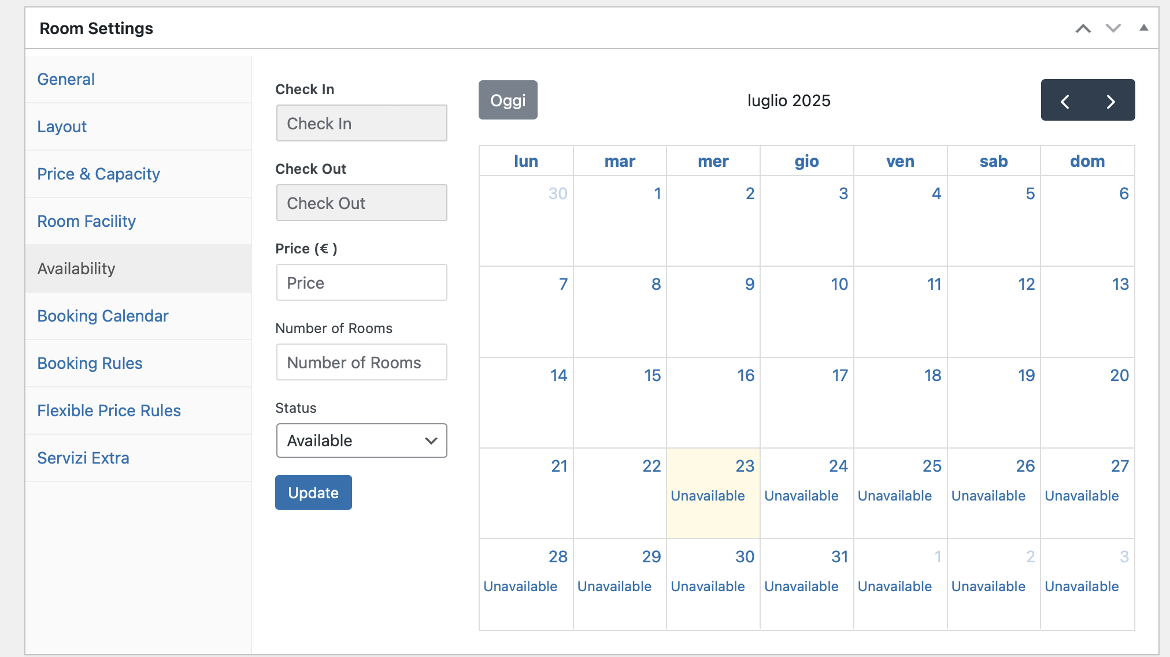The image size is (1170, 657).
Task: Open Flexible Price Rules tab
Action: [138, 411]
